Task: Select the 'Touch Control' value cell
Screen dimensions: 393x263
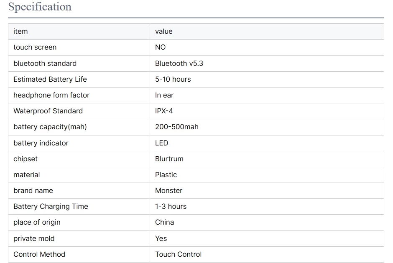Action: tap(178, 254)
